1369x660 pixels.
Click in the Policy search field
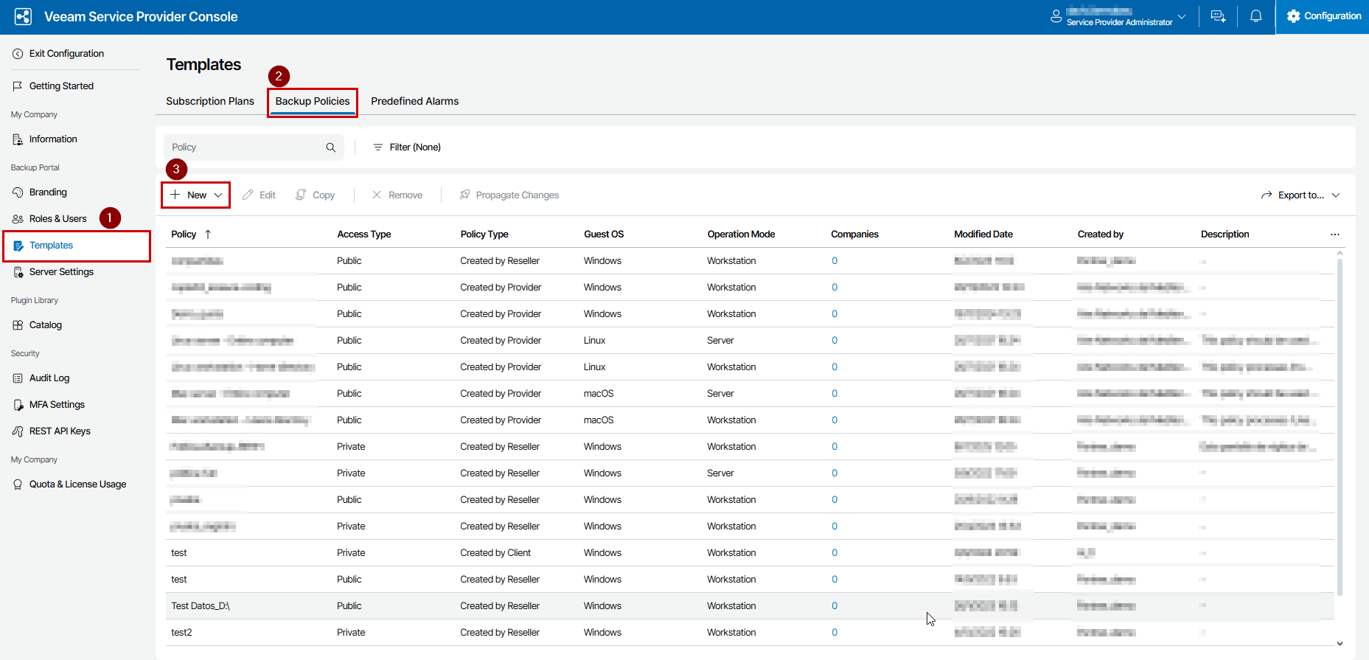(243, 147)
